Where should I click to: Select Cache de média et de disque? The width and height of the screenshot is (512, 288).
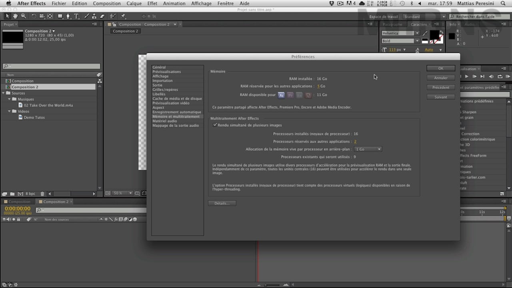177,98
